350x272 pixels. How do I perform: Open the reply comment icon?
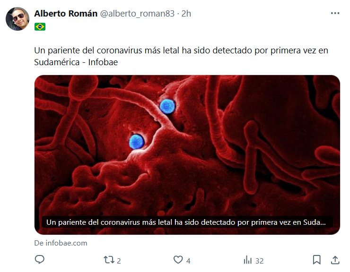(x=40, y=260)
